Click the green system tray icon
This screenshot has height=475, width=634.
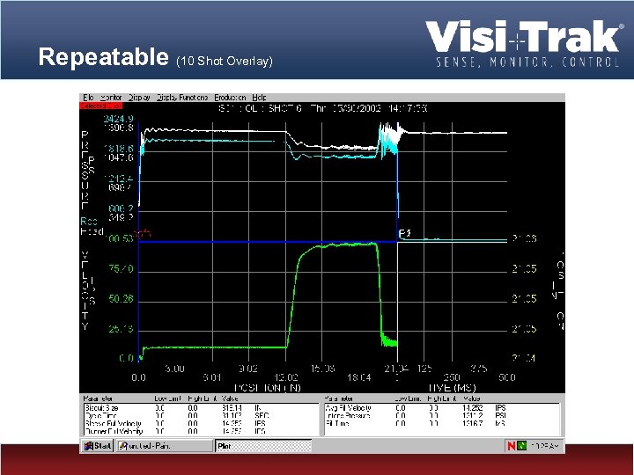[x=522, y=446]
